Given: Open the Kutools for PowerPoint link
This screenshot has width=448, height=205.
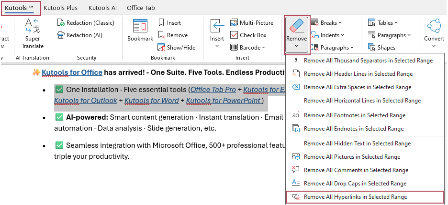Looking at the screenshot, I should click(x=224, y=101).
